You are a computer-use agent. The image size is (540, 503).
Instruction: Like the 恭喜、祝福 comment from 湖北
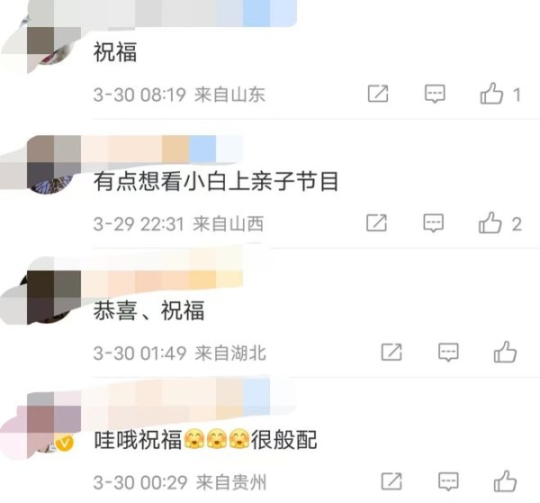pos(505,352)
